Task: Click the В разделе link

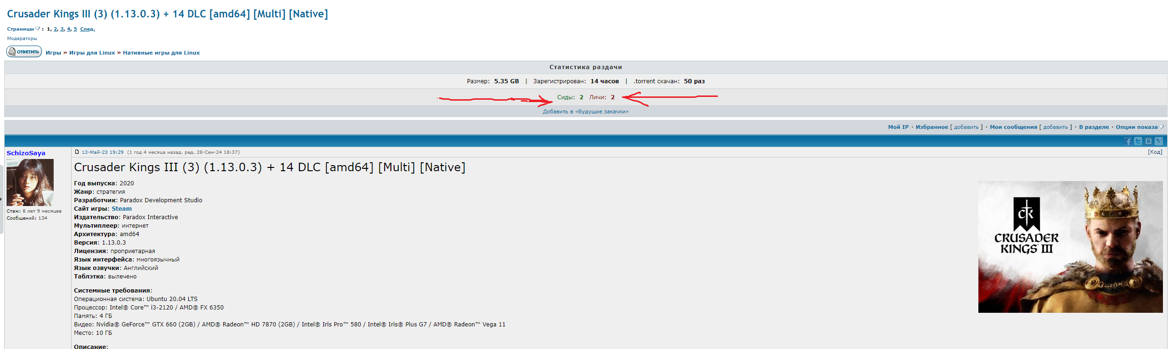Action: [1094, 127]
